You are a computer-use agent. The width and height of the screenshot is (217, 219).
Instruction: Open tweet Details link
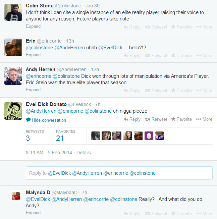84,153
